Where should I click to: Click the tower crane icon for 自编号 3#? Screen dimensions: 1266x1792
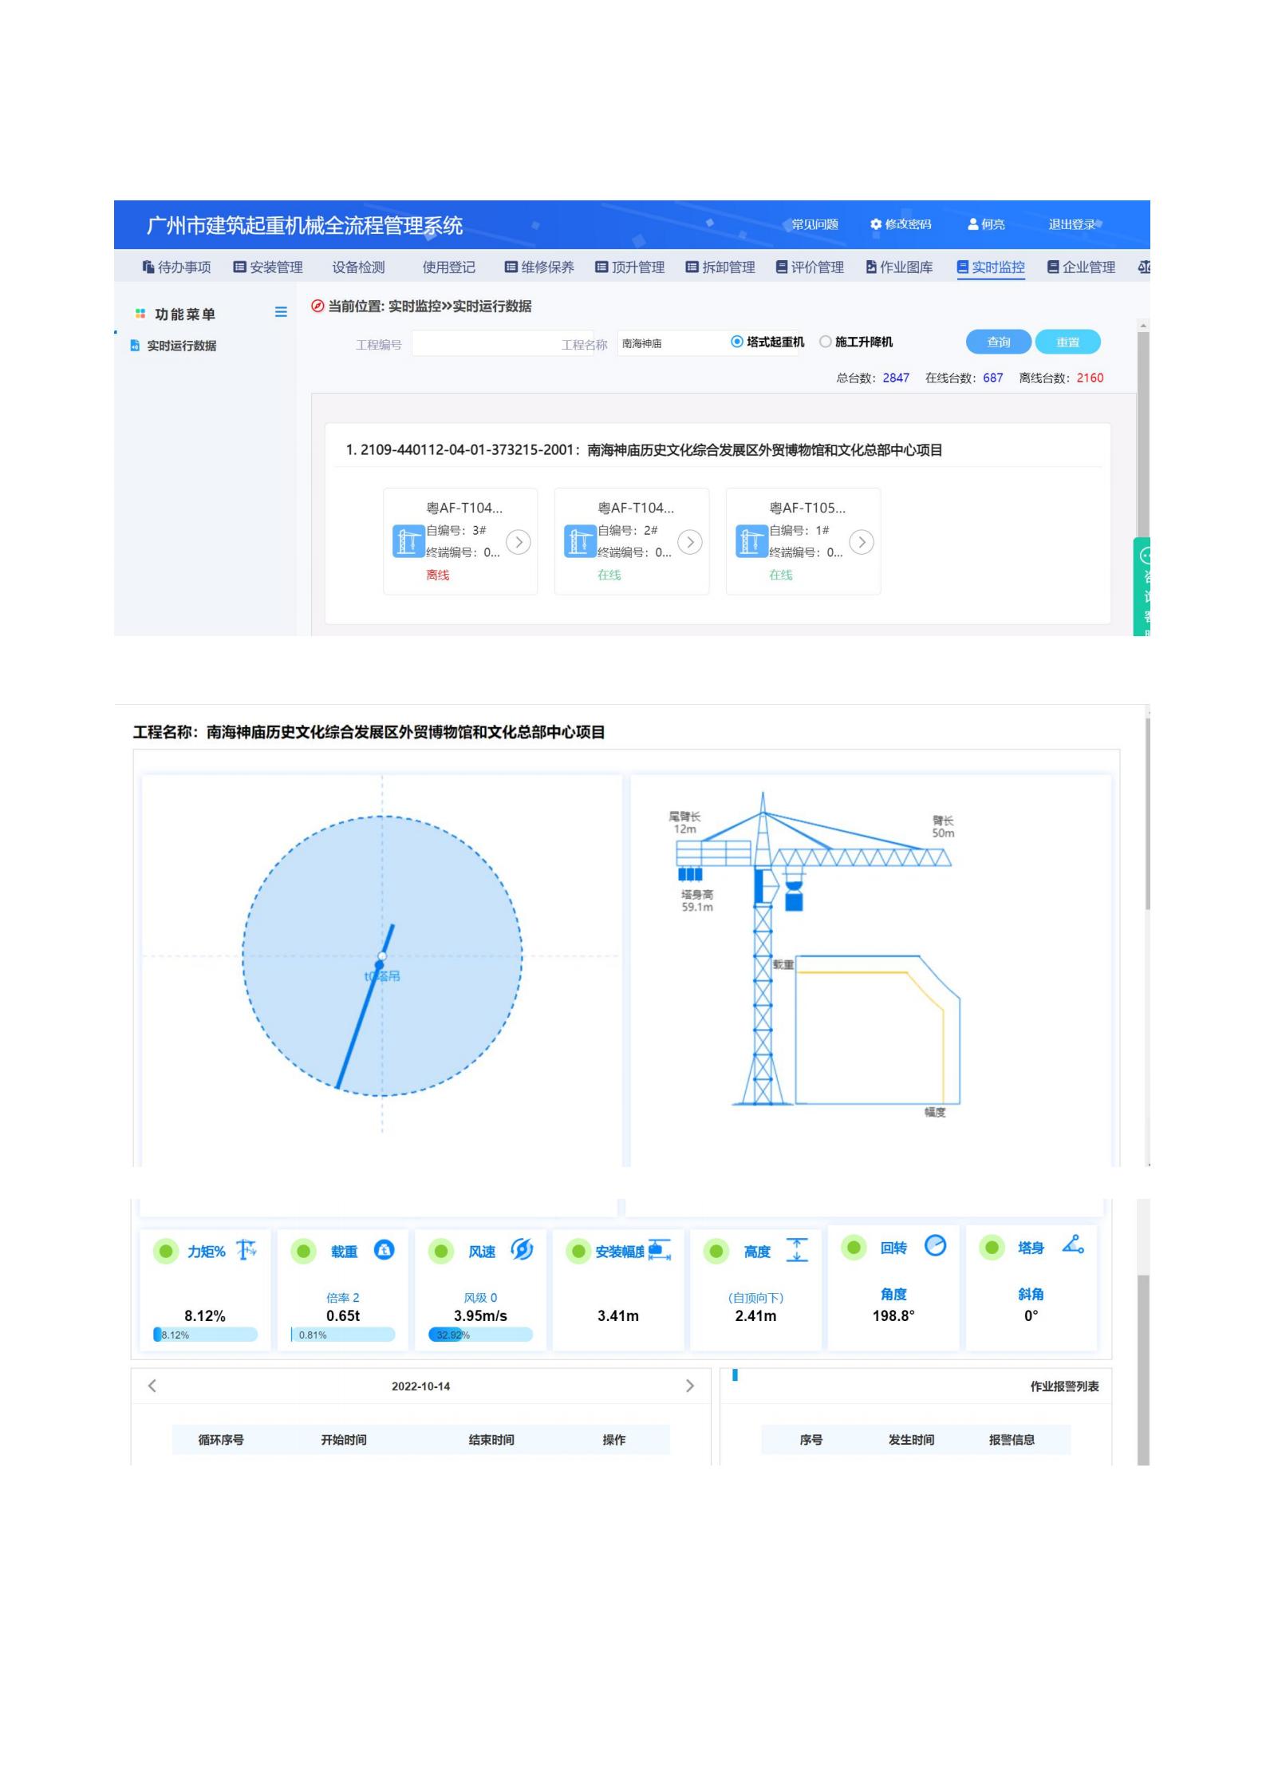pos(408,541)
